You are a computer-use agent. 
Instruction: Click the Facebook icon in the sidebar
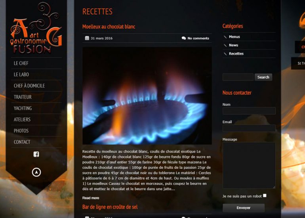pyautogui.click(x=36, y=154)
